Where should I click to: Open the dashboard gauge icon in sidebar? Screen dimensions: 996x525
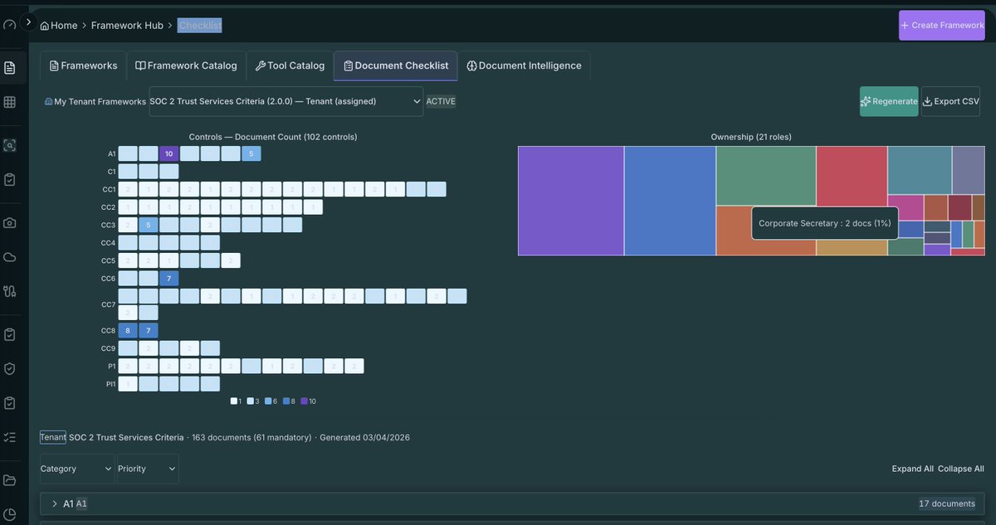[9, 25]
